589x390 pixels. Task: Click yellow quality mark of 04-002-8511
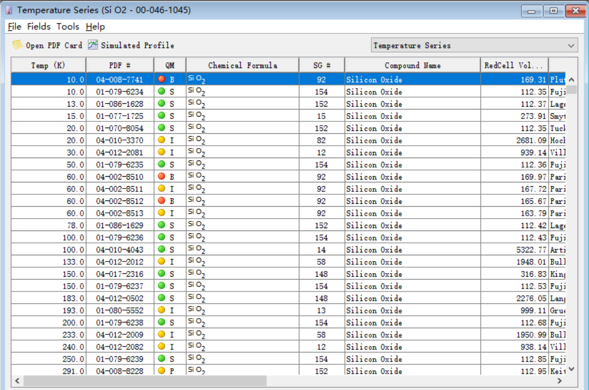[x=162, y=188]
